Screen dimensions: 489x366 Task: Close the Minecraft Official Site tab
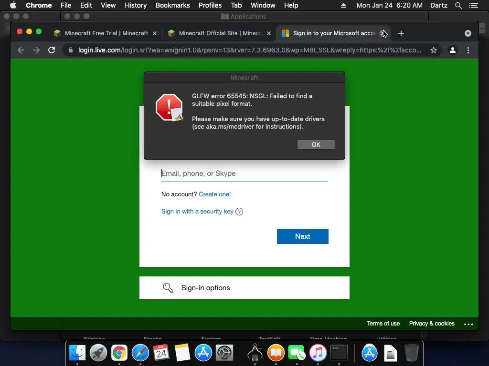(x=269, y=33)
